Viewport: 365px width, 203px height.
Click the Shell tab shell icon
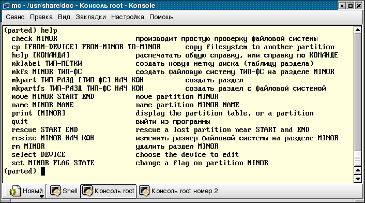(x=55, y=191)
